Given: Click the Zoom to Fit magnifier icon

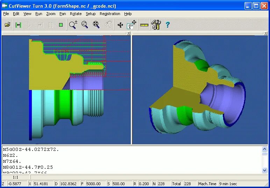Looking at the screenshot, I should pos(96,25).
